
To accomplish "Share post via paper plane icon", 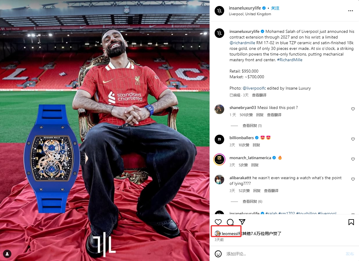I will pos(242,222).
